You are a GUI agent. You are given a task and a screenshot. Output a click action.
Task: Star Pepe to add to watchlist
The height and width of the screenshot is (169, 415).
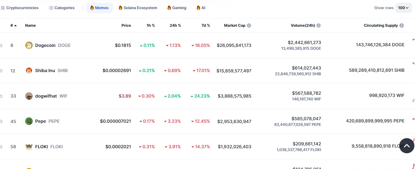(1, 121)
